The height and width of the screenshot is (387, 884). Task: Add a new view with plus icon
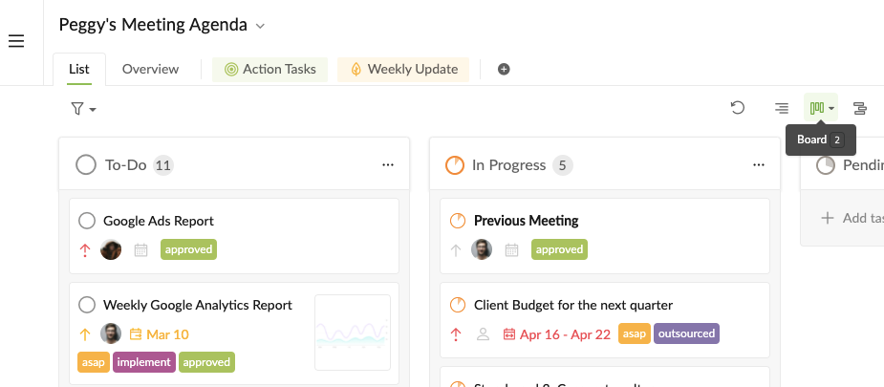click(504, 70)
